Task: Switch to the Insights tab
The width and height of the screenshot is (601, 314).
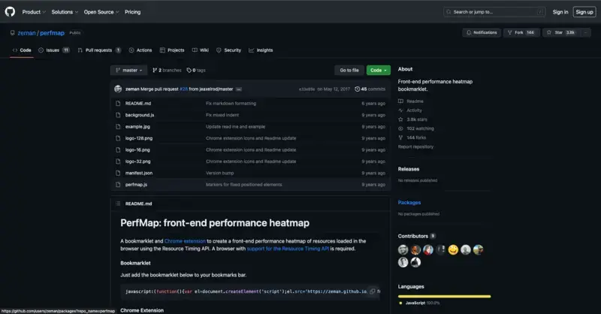Action: [261, 50]
